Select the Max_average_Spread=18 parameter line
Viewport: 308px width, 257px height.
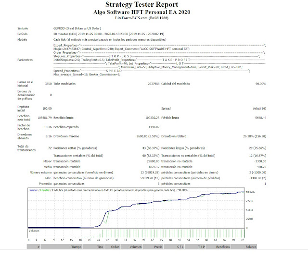[87, 74]
